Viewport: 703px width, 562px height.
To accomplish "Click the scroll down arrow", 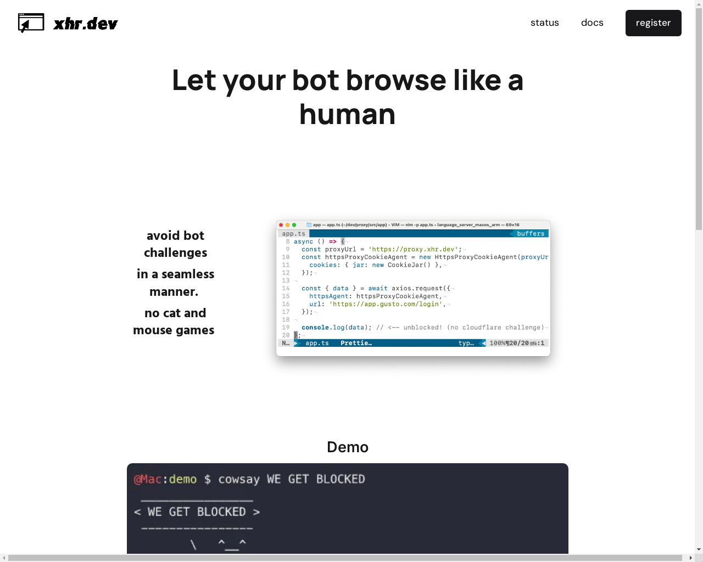I will (699, 549).
